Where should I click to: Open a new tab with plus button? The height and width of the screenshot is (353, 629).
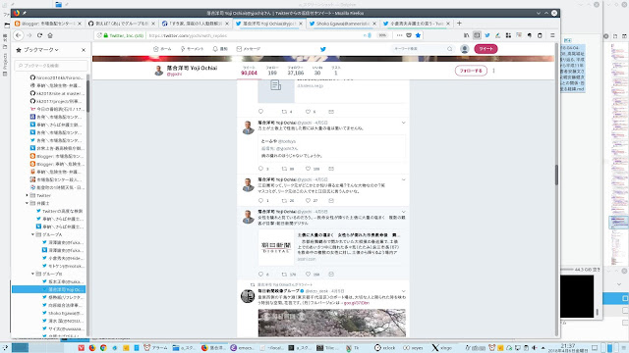pyautogui.click(x=459, y=24)
